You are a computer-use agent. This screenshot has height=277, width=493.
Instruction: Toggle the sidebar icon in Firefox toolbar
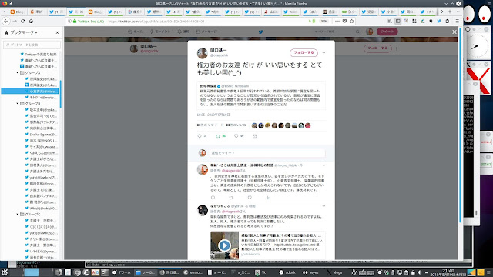(x=398, y=21)
